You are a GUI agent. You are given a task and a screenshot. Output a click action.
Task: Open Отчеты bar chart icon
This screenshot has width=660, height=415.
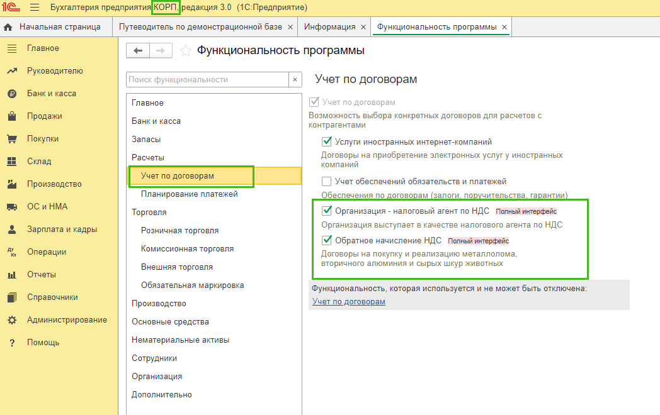click(x=12, y=275)
